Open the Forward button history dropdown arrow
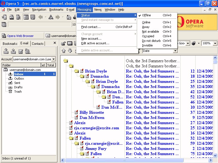This screenshot has height=163, width=218. [x=63, y=17]
